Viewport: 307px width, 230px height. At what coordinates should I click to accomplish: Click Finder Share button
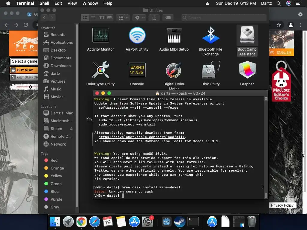pyautogui.click(x=154, y=18)
